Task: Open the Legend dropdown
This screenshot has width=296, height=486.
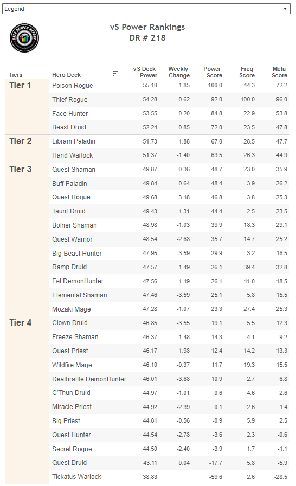Action: (146, 9)
